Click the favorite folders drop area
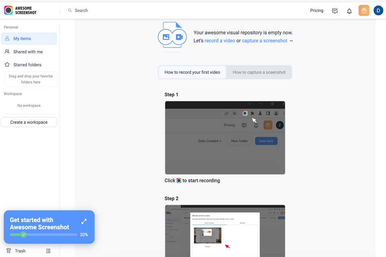The width and height of the screenshot is (386, 257). pyautogui.click(x=31, y=79)
